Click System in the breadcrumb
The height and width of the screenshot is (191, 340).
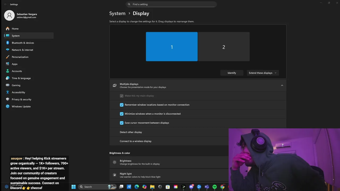point(117,13)
